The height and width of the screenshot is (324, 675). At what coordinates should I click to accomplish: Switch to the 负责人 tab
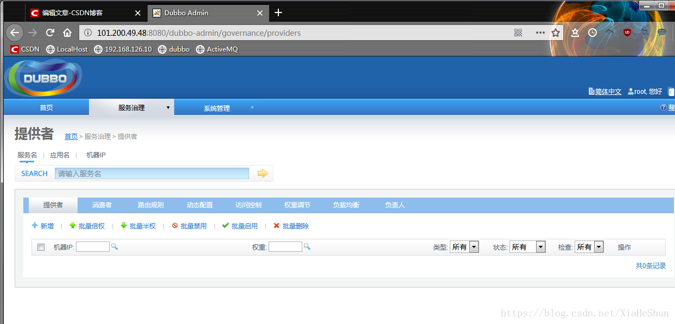pos(395,205)
